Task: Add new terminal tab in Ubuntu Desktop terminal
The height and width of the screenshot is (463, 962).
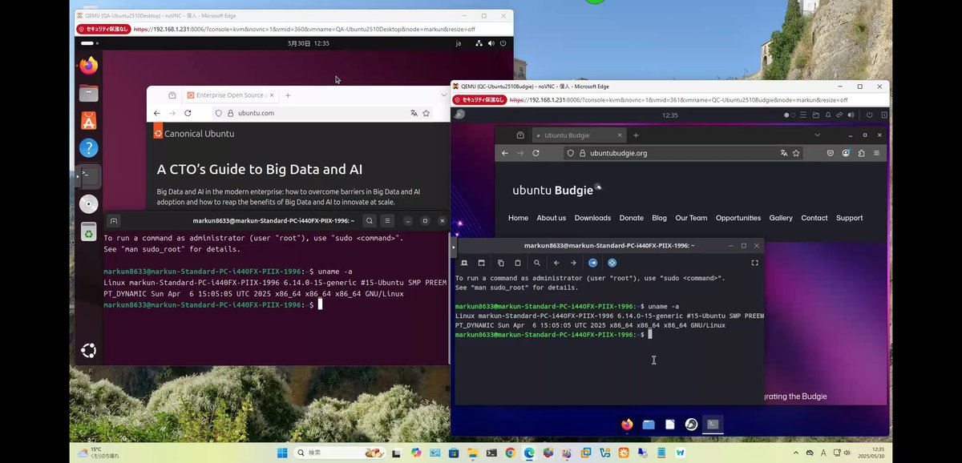Action: tap(114, 220)
